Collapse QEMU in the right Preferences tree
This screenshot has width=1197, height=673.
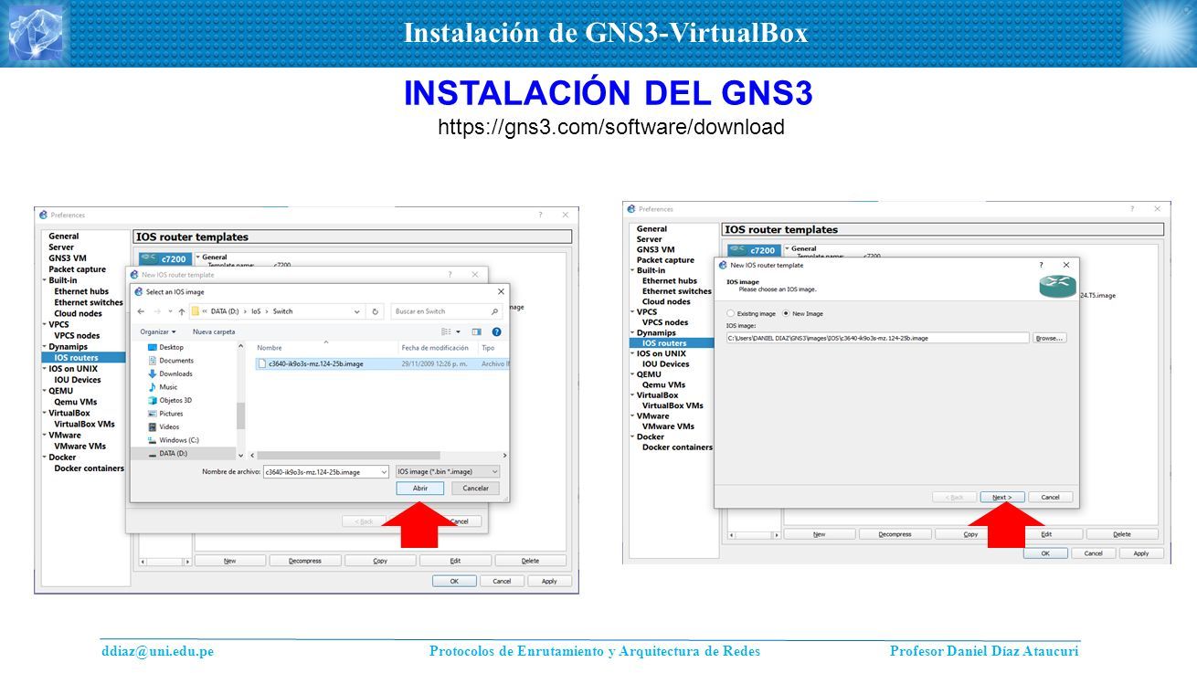pos(632,374)
